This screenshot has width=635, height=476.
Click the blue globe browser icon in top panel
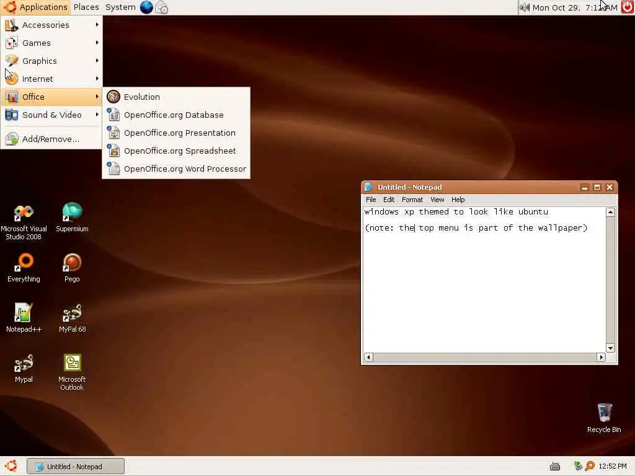pyautogui.click(x=146, y=7)
